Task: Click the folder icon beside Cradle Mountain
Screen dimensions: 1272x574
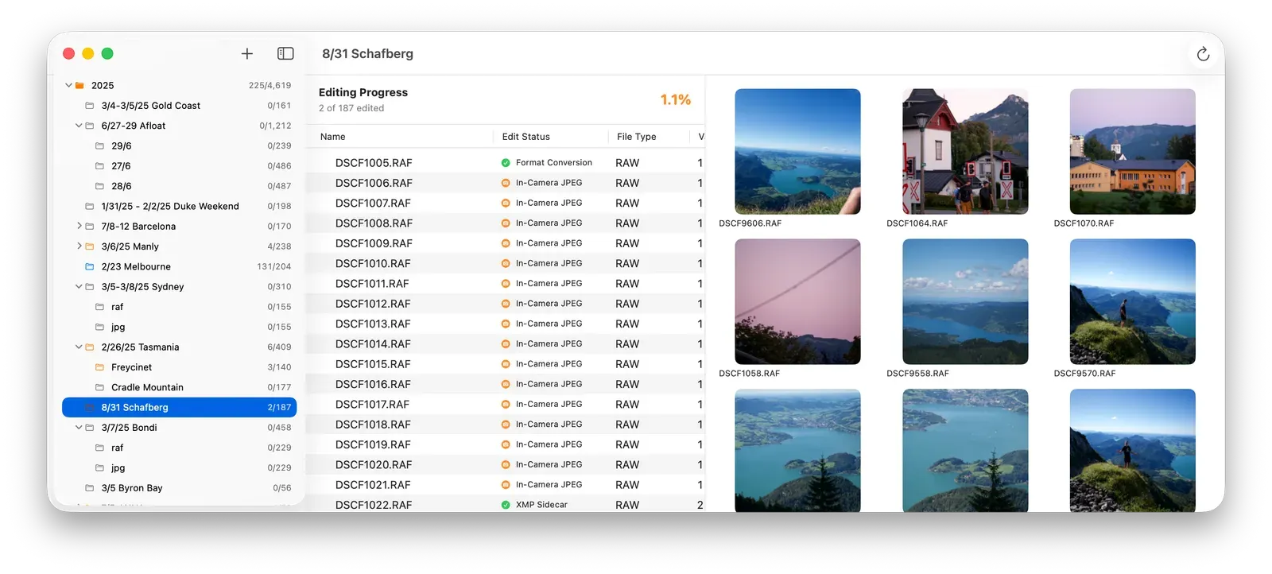Action: [x=100, y=387]
